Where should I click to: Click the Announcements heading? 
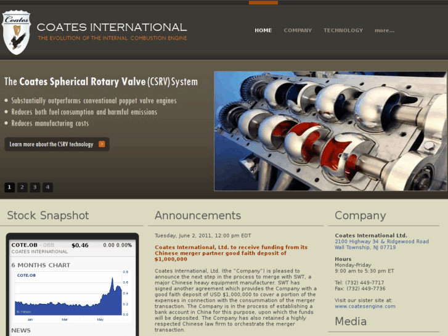[198, 215]
